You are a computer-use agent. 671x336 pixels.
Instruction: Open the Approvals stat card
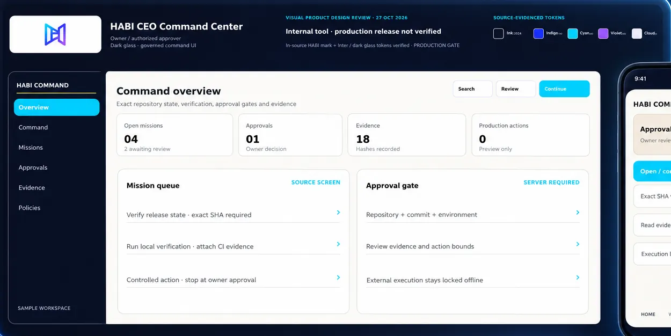(x=290, y=135)
